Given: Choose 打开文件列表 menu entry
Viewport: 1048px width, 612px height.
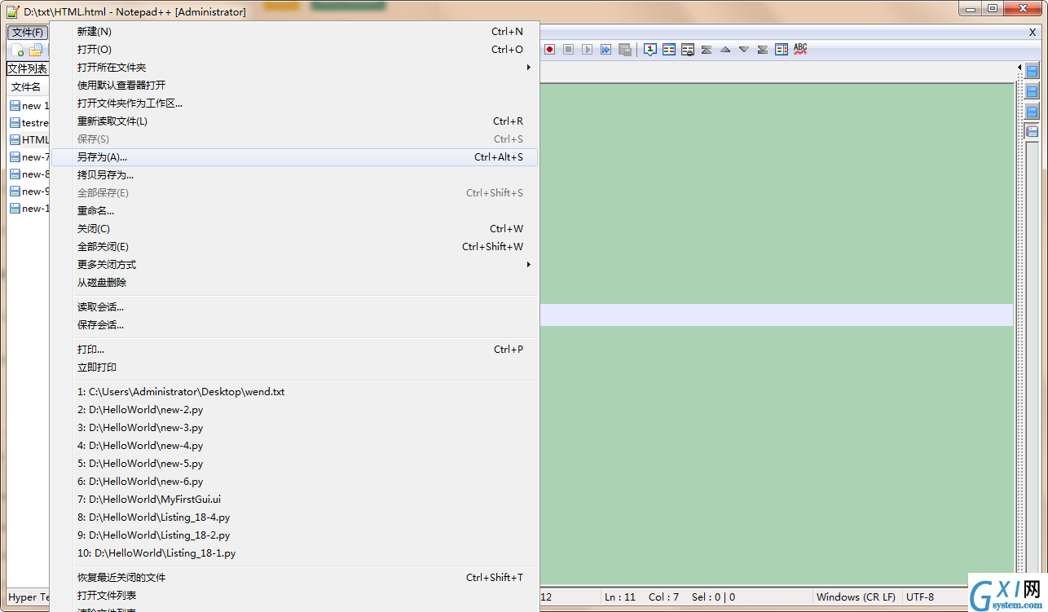Looking at the screenshot, I should (294, 596).
